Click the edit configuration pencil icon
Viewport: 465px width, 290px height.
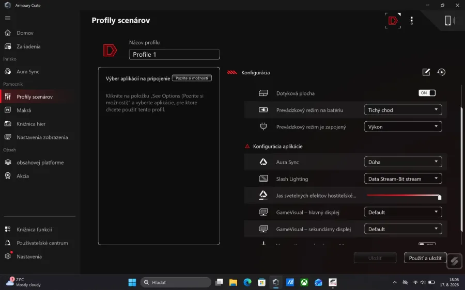point(426,72)
